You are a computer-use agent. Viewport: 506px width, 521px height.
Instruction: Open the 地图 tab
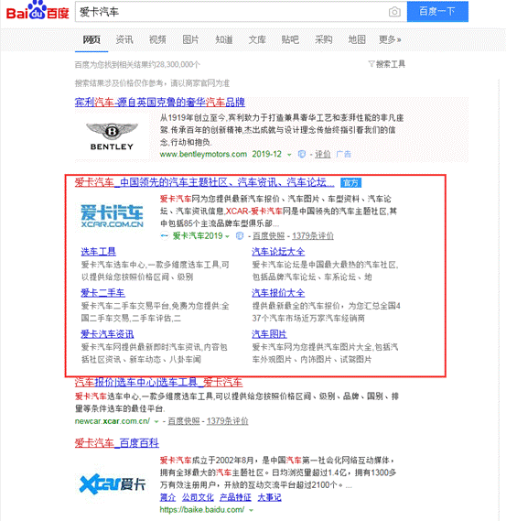coord(357,40)
